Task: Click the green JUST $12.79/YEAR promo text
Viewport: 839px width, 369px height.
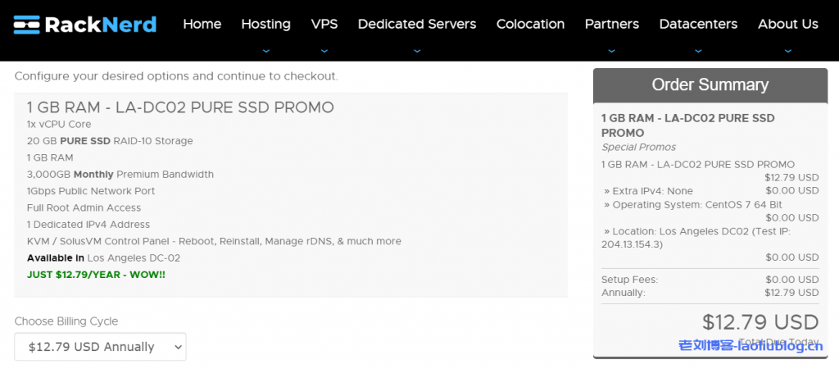Action: pyautogui.click(x=96, y=274)
